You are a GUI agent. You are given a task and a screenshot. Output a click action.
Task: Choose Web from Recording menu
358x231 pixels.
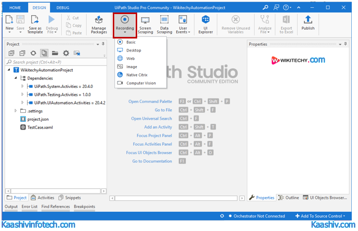click(130, 59)
